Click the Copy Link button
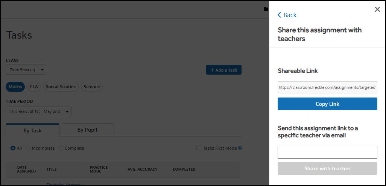Image resolution: width=386 pixels, height=186 pixels. pyautogui.click(x=327, y=104)
